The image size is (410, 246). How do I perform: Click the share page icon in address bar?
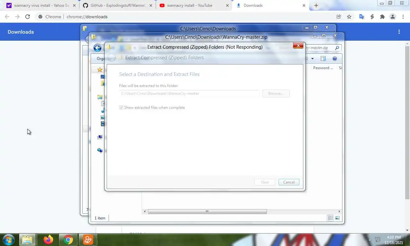pyautogui.click(x=339, y=17)
